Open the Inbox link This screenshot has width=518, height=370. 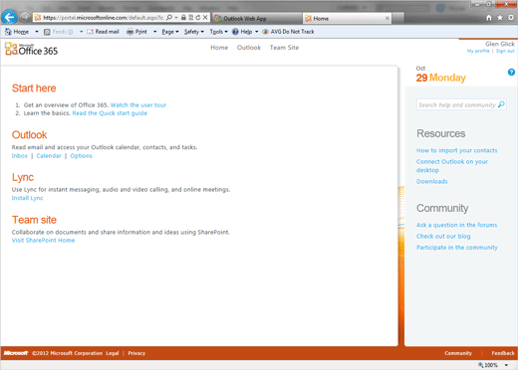click(x=20, y=156)
